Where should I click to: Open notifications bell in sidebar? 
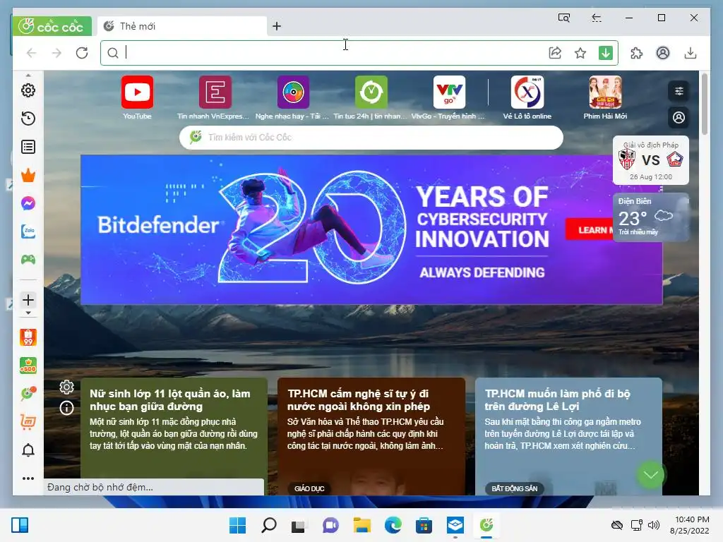28,450
